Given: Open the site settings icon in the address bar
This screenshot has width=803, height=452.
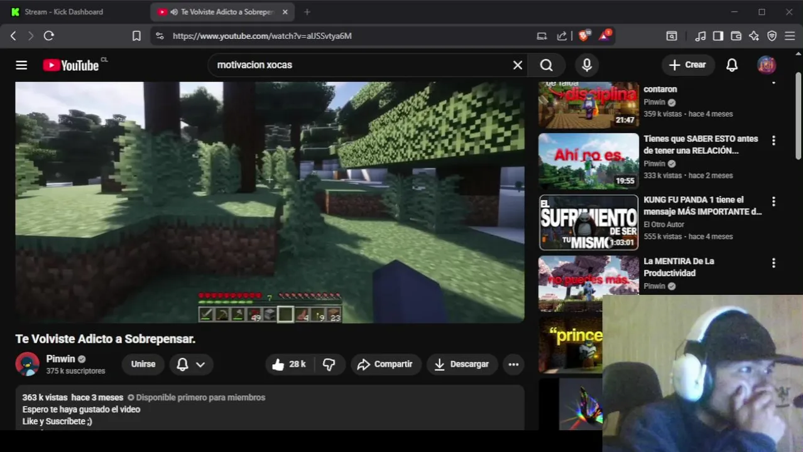Looking at the screenshot, I should coord(160,36).
